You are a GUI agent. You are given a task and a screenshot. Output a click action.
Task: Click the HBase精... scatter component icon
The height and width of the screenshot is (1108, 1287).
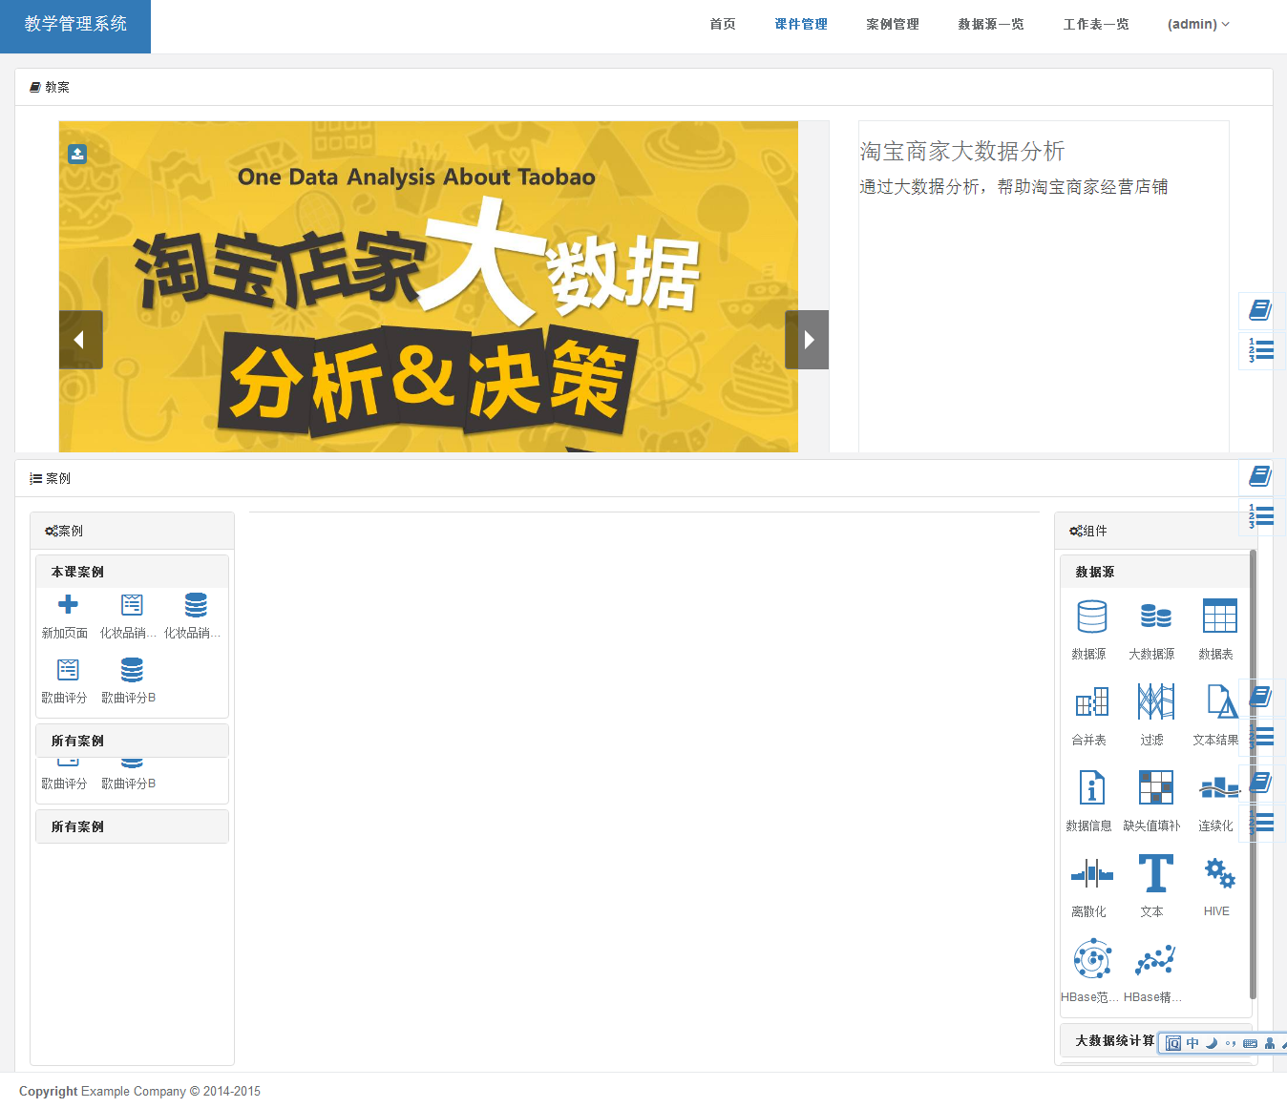pyautogui.click(x=1154, y=960)
